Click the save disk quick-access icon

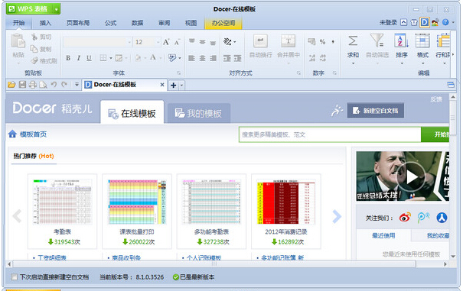[x=22, y=85]
